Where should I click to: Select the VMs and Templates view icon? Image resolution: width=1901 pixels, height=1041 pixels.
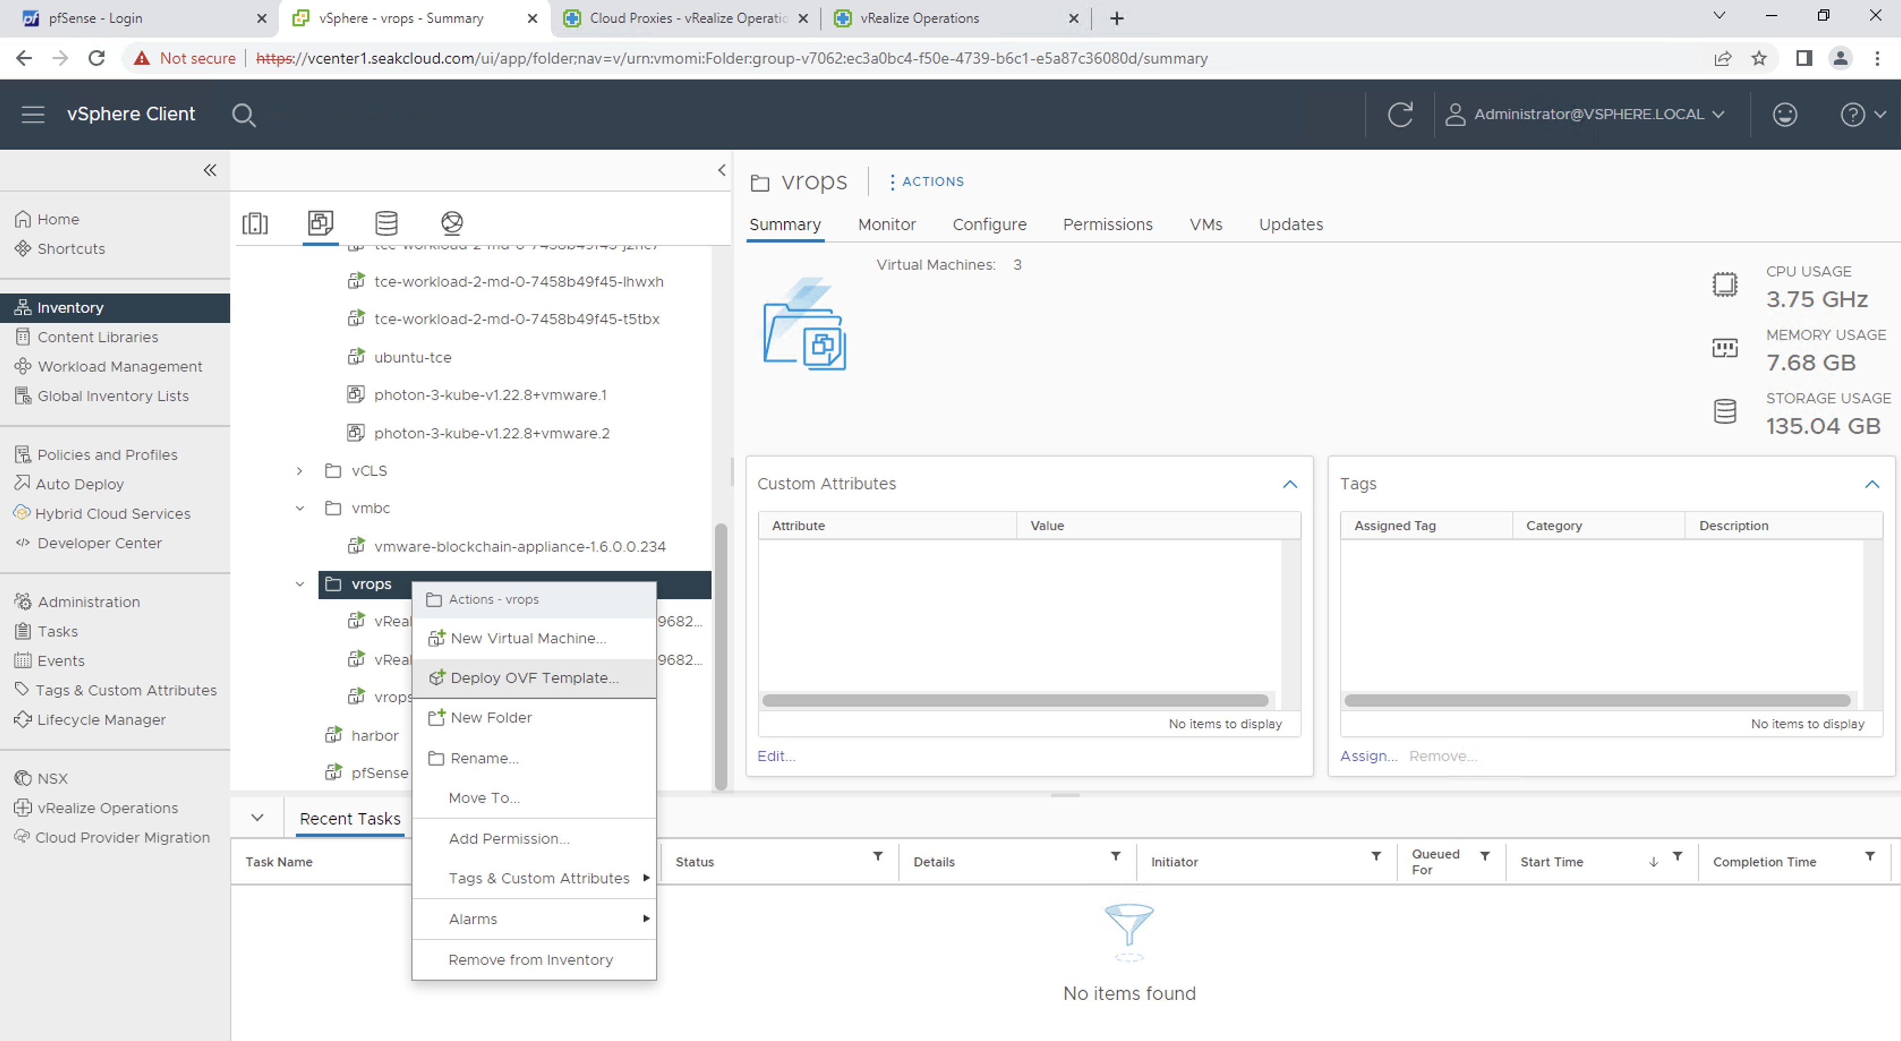click(x=320, y=223)
